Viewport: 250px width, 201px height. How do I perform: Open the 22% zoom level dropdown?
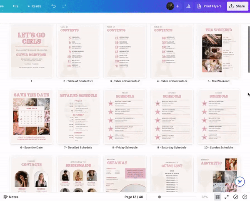click(x=205, y=197)
